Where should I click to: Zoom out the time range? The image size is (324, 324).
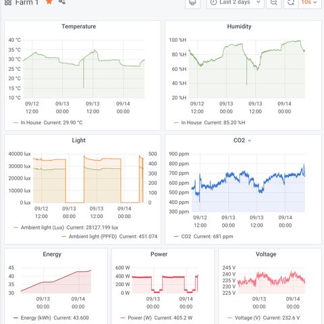pos(273,3)
